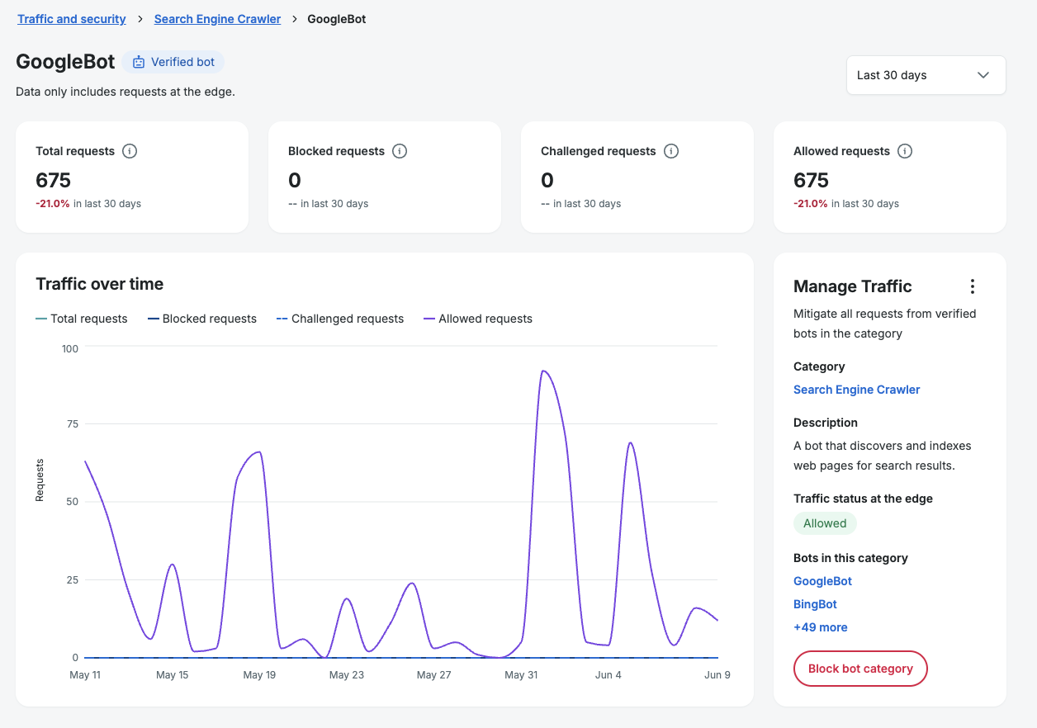
Task: Toggle Allowed requests legend series
Action: (478, 319)
